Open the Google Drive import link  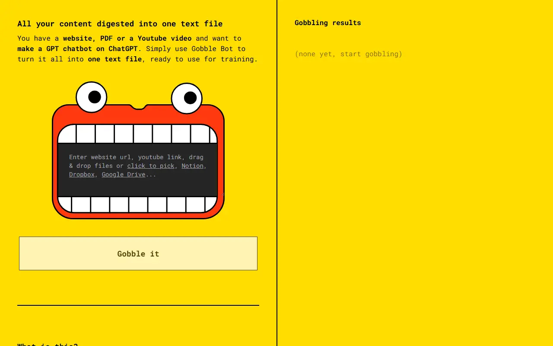point(124,174)
